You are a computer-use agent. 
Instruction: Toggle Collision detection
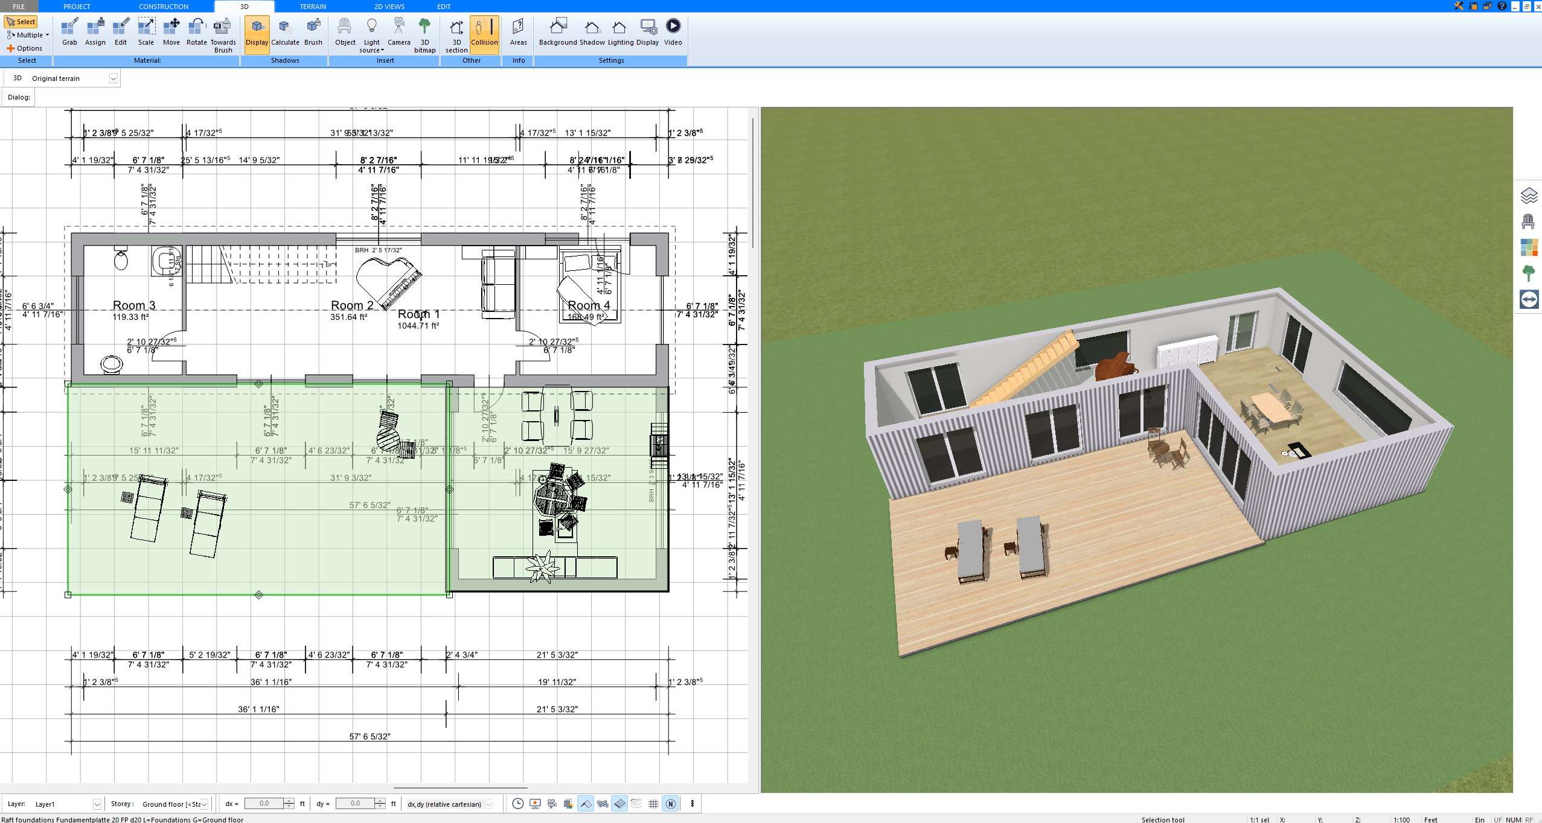pos(484,34)
